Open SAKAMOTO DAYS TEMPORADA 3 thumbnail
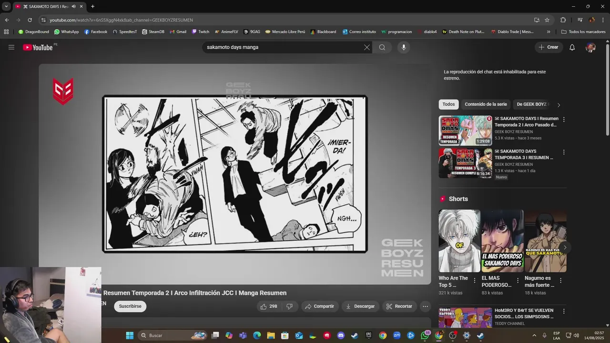This screenshot has height=343, width=610. click(x=465, y=163)
